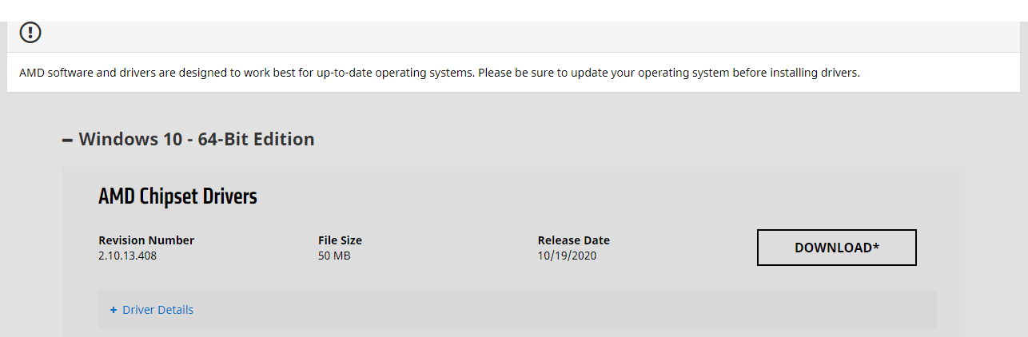Click revision value 2.10.13.408
Viewport: 1028px width, 337px height.
[133, 256]
